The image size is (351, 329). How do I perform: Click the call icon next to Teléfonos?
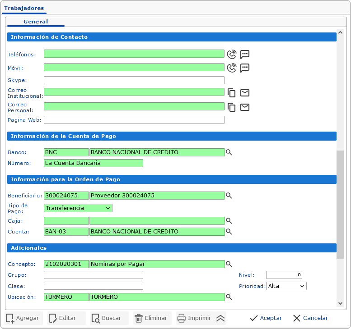(231, 55)
